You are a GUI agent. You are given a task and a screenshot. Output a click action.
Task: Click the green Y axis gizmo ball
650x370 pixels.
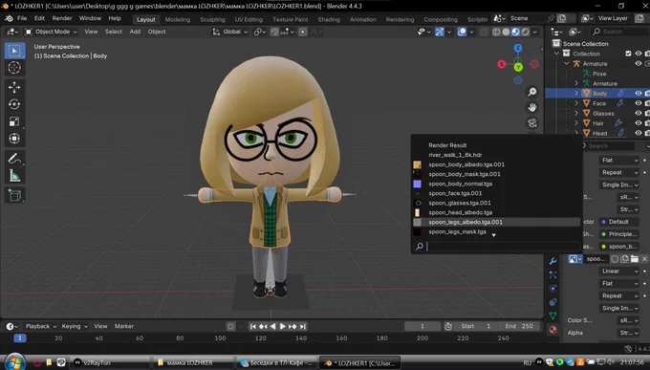tap(518, 67)
